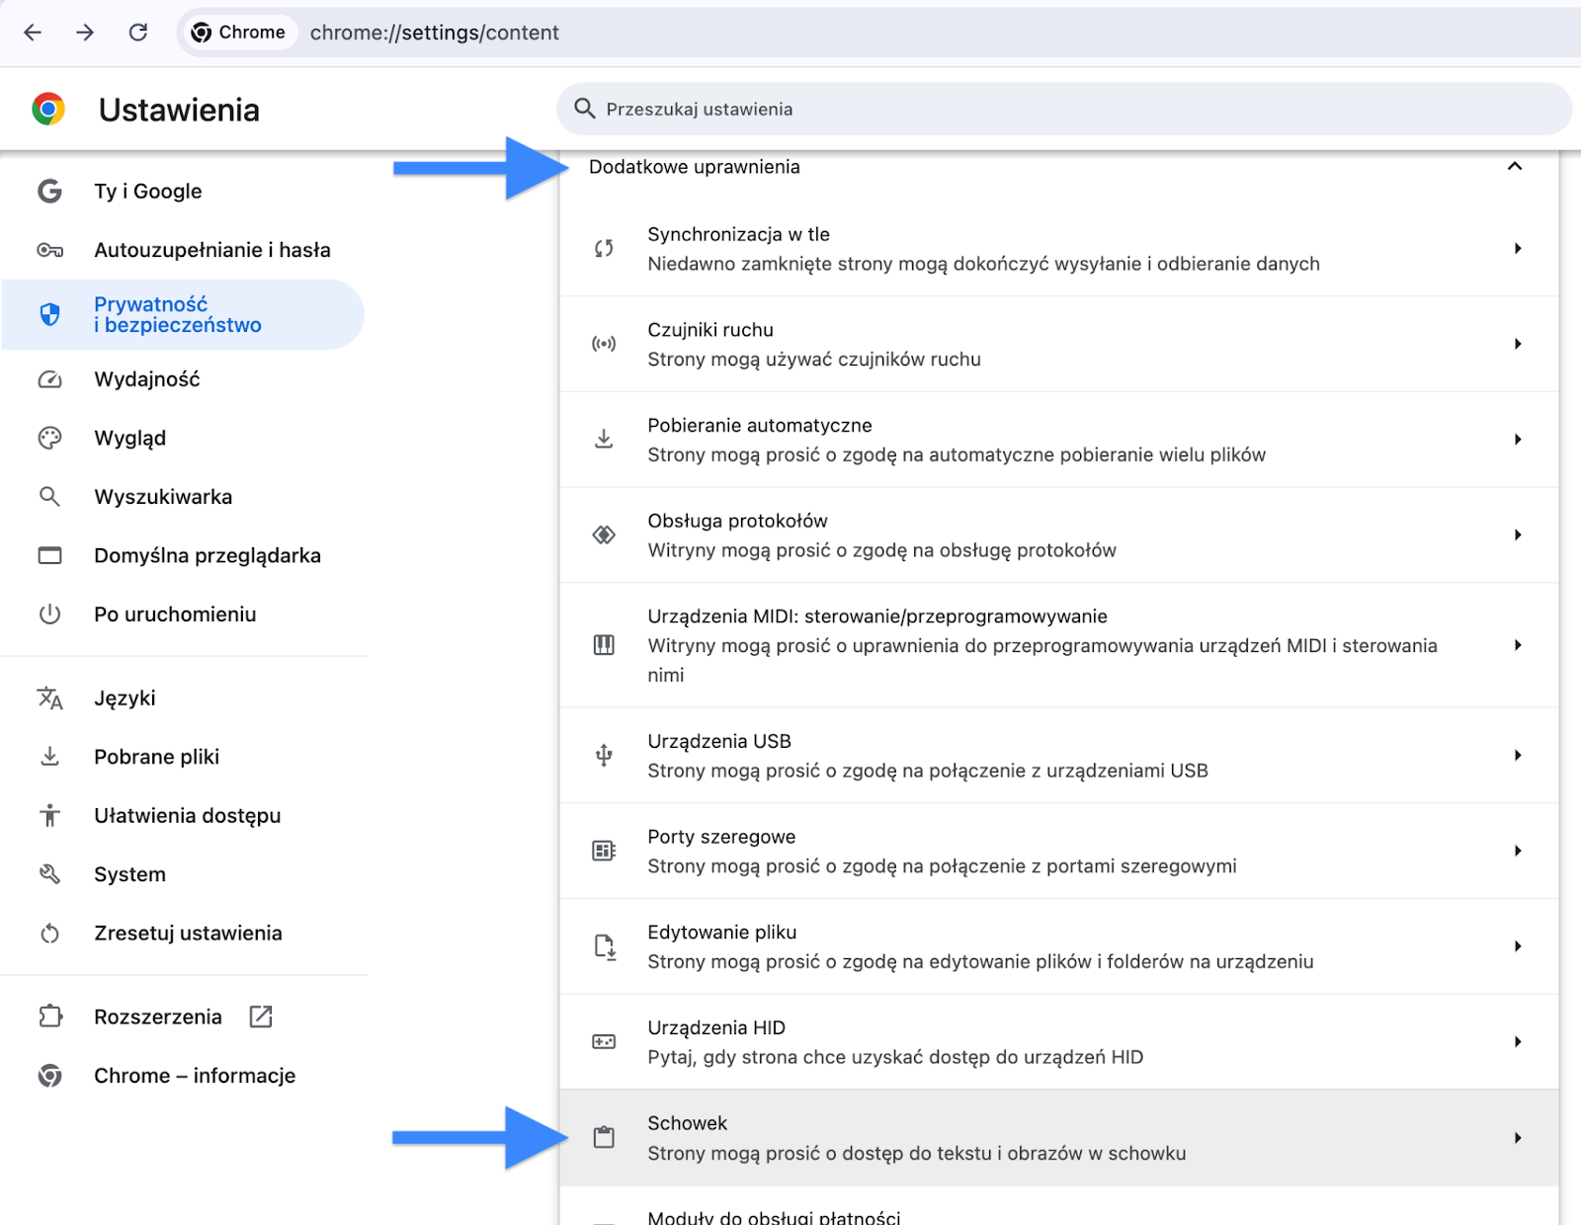Go back with the browser back arrow

coord(33,33)
